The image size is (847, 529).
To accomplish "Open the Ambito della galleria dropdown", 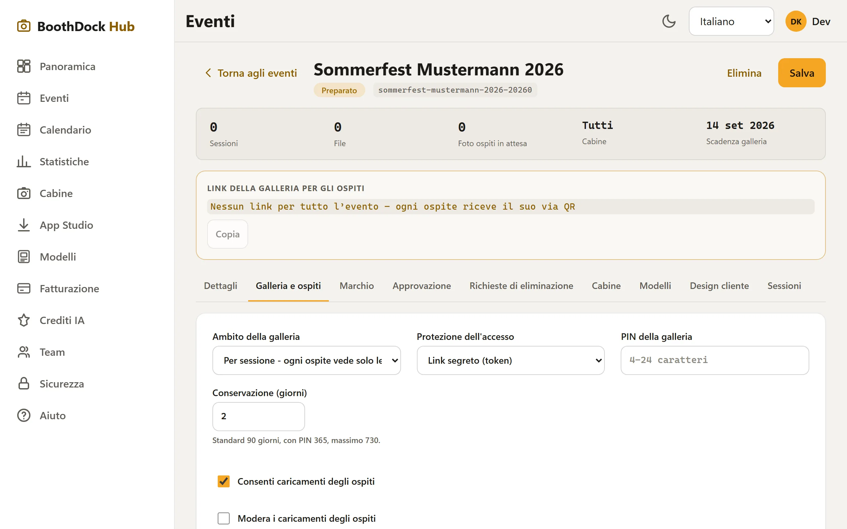I will point(306,360).
